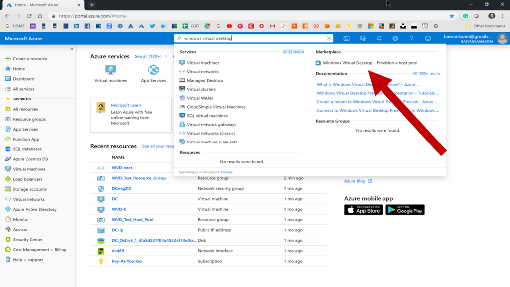Click the browser address bar URL

[x=93, y=16]
